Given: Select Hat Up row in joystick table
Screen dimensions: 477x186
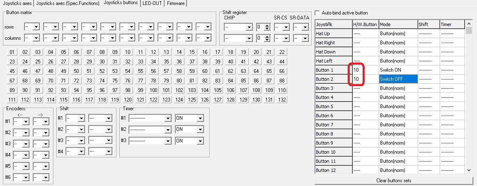Looking at the screenshot, I should coord(390,34).
